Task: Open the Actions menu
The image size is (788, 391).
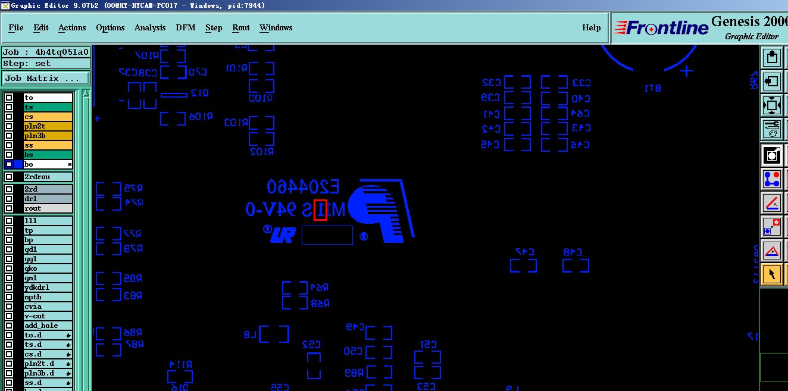Action: click(72, 27)
